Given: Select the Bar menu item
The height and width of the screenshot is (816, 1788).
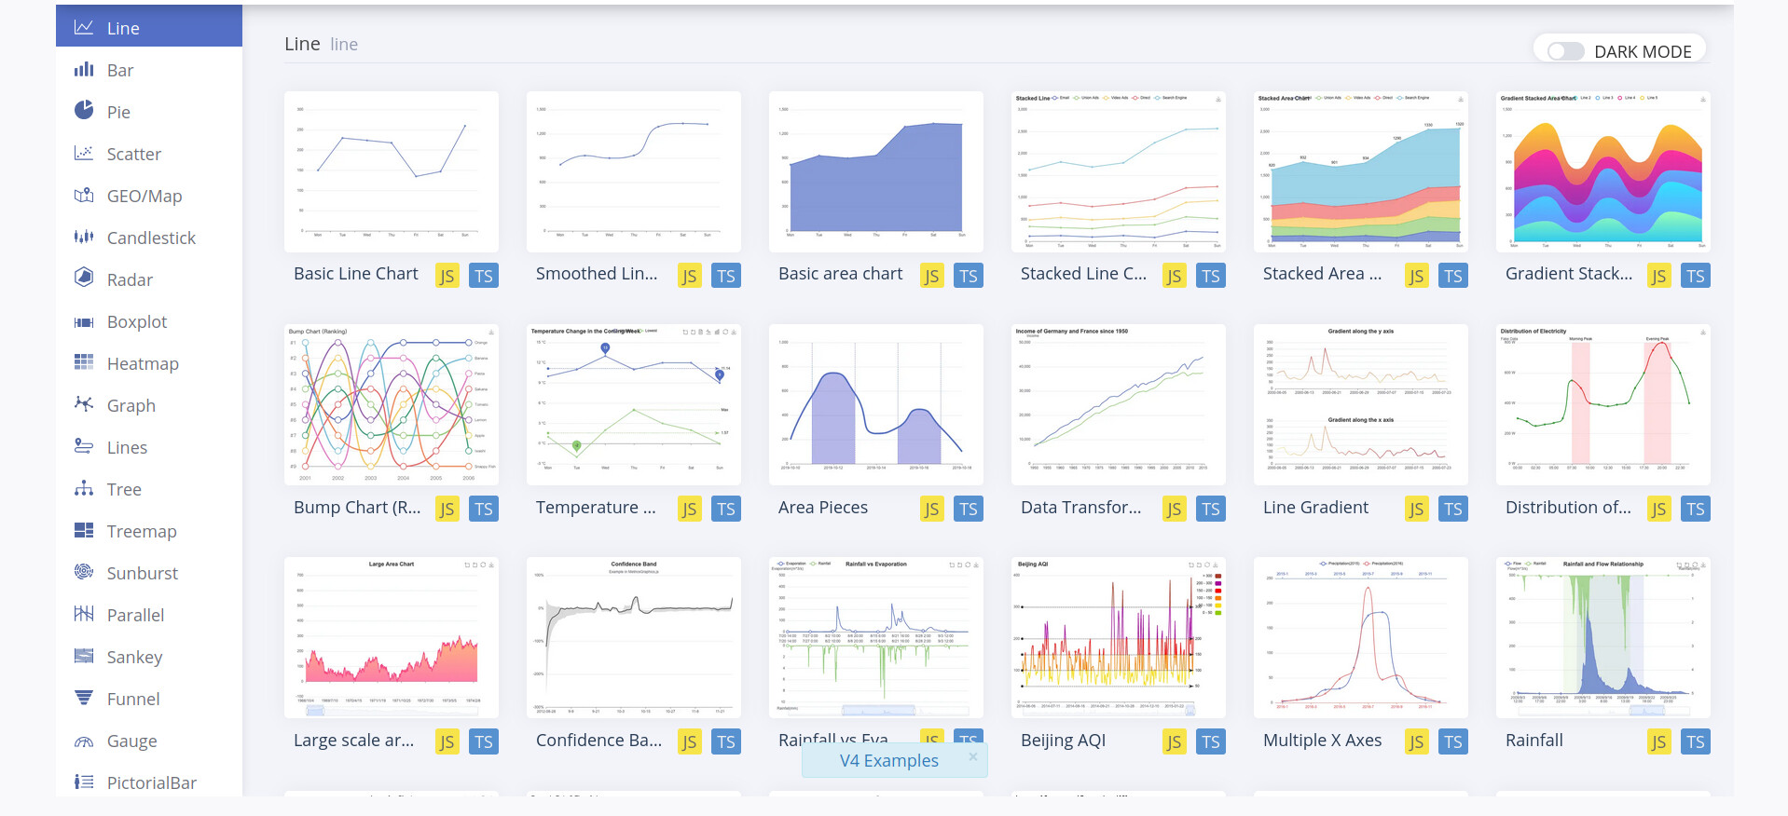Looking at the screenshot, I should coord(120,71).
